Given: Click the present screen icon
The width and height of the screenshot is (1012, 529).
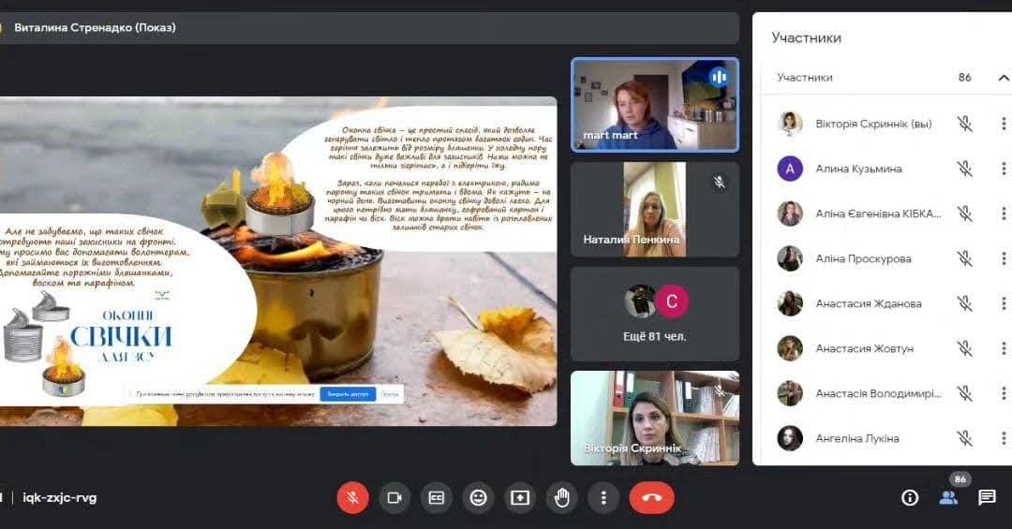Looking at the screenshot, I should click(x=520, y=497).
